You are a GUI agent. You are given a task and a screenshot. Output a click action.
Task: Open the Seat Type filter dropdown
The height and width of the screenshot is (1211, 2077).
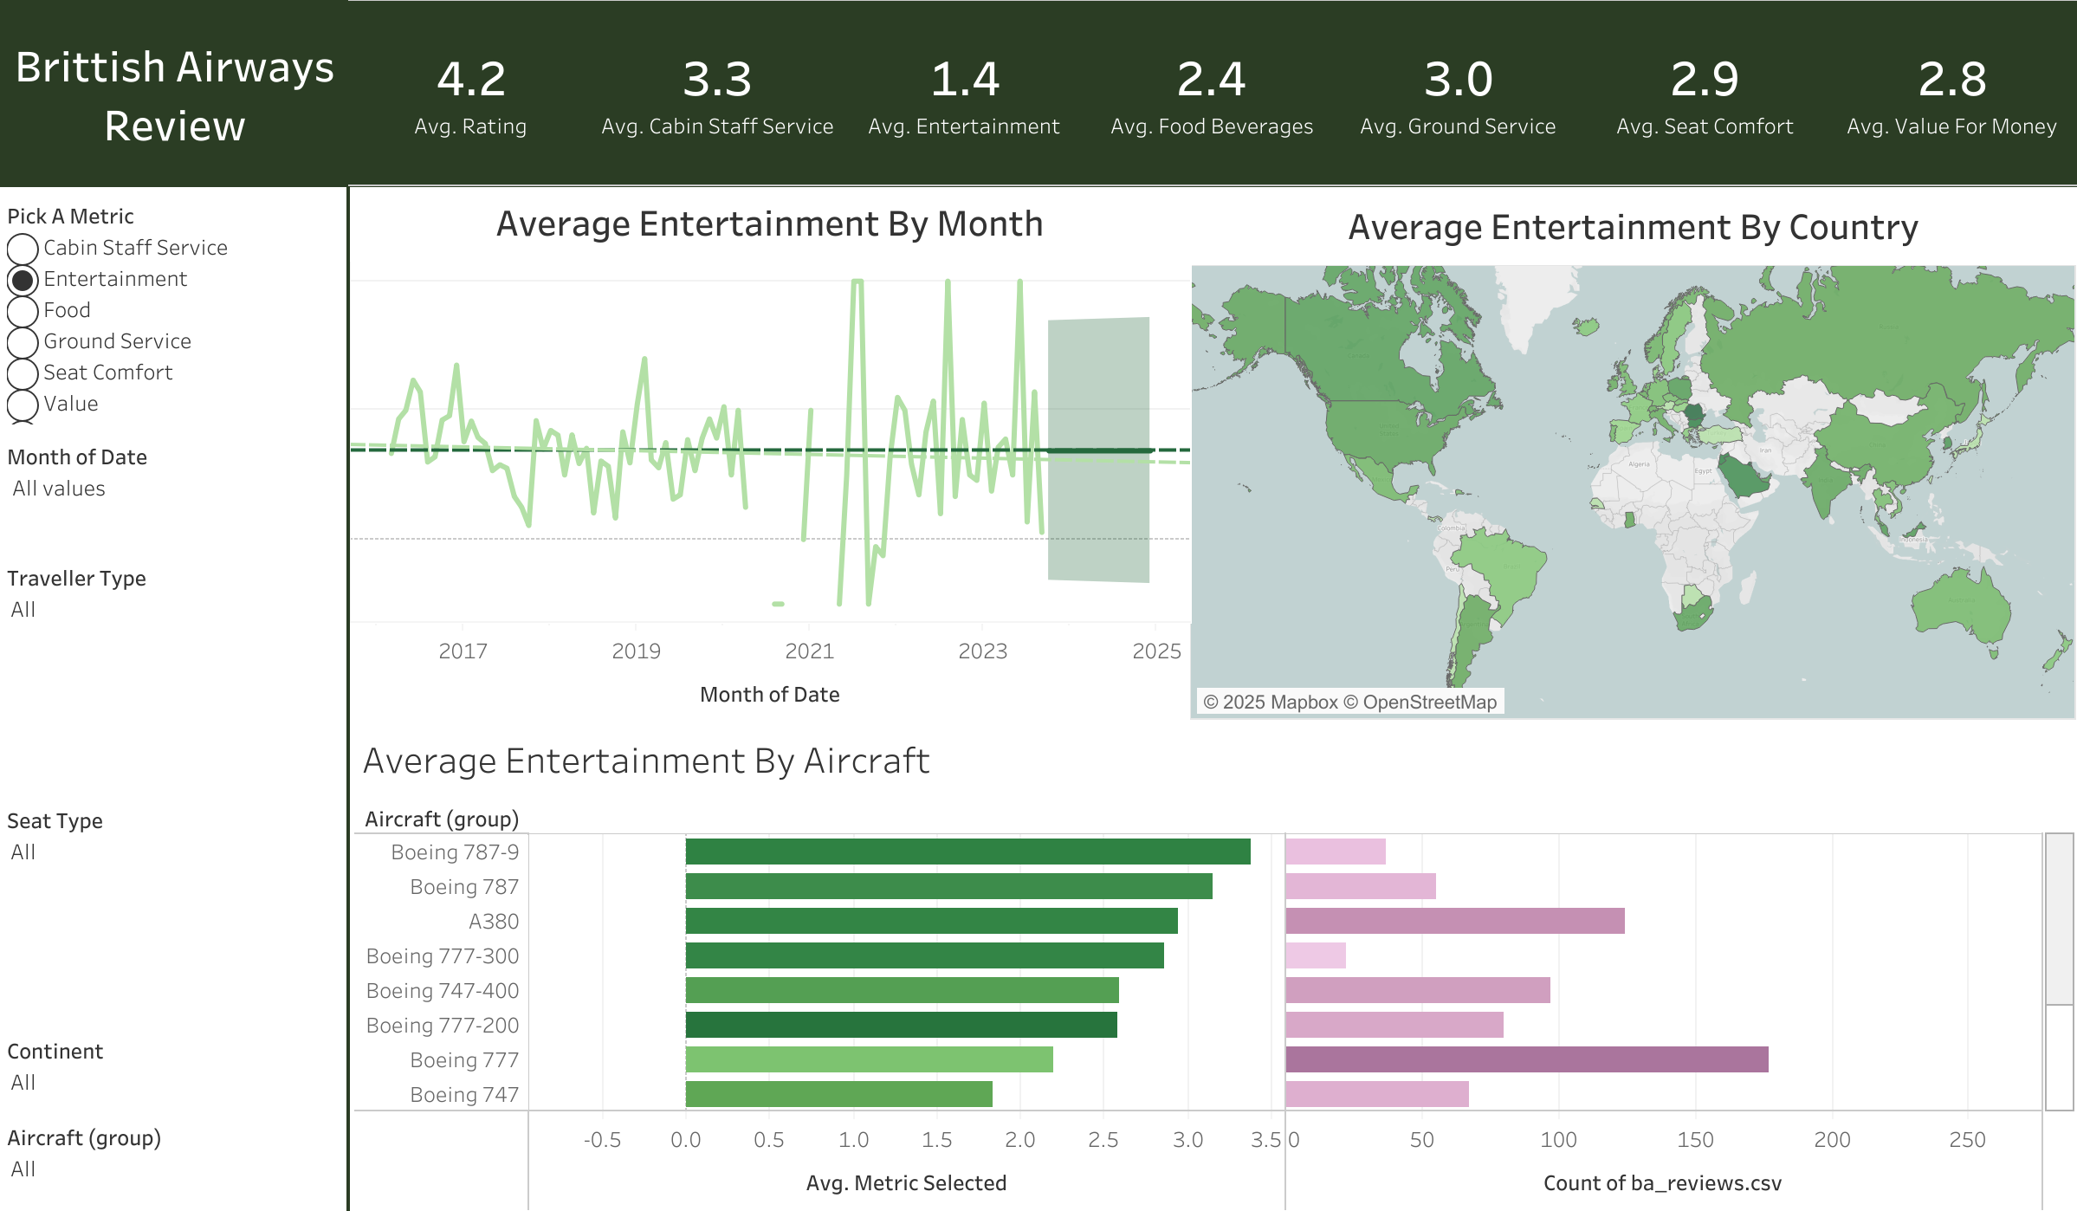click(x=24, y=852)
